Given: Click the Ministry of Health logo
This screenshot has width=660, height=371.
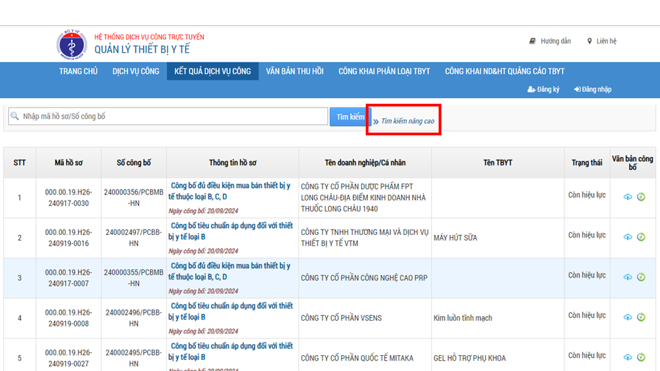Looking at the screenshot, I should coord(71,44).
